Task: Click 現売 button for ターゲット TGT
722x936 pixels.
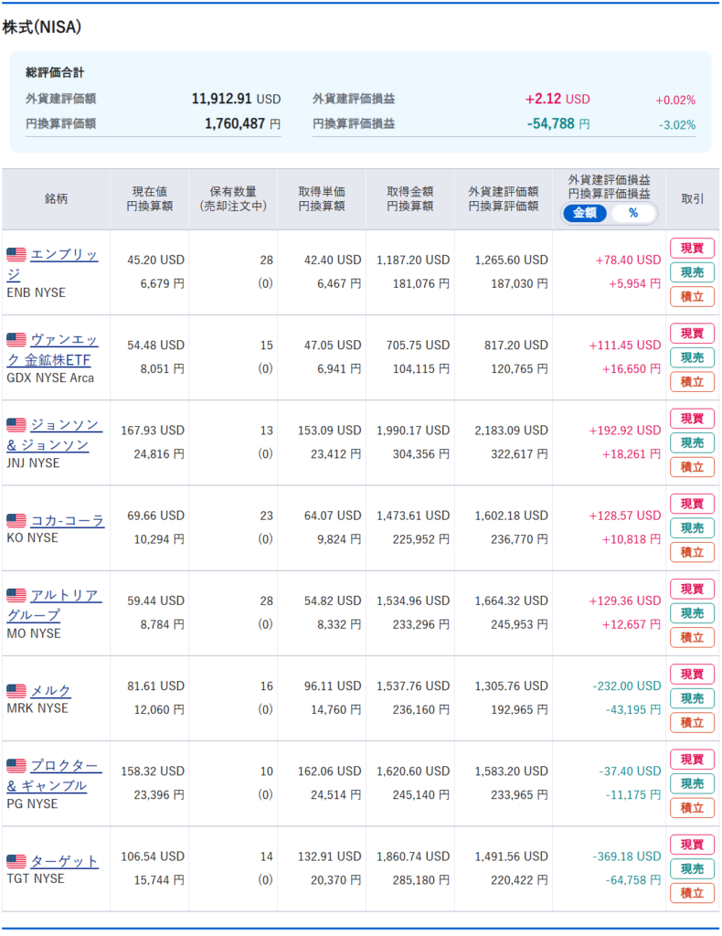Action: [692, 868]
